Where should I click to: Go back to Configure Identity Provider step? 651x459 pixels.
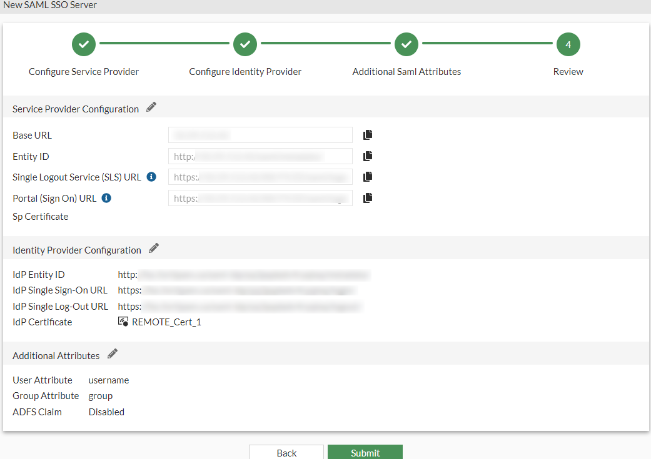(x=245, y=44)
